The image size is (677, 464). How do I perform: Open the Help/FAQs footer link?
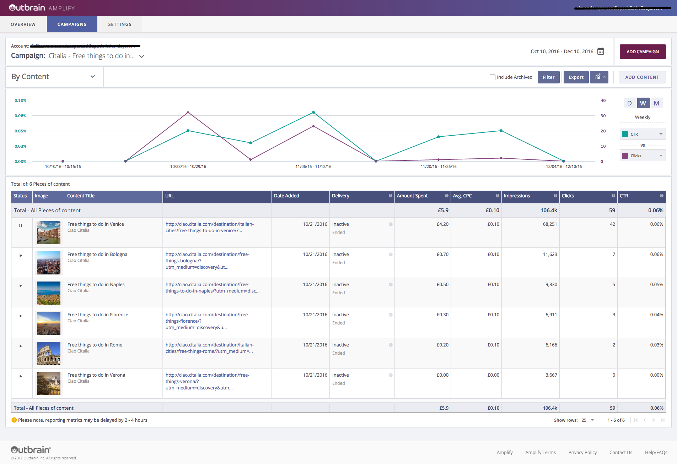tap(656, 452)
